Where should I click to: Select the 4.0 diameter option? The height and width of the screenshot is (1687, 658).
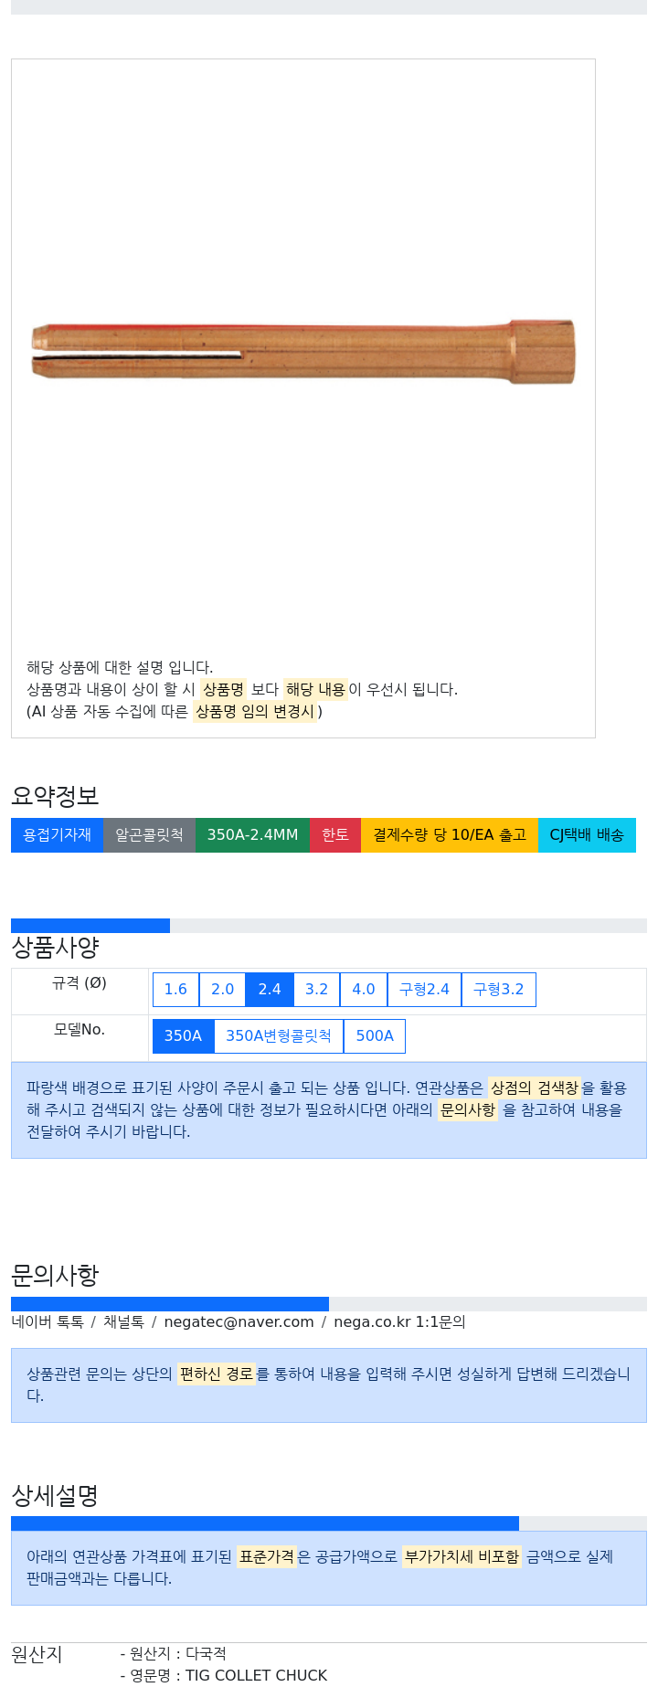364,989
